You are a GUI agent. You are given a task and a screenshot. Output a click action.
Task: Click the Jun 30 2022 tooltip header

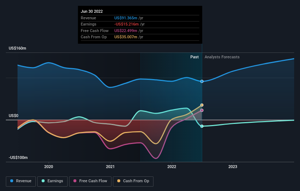point(92,11)
